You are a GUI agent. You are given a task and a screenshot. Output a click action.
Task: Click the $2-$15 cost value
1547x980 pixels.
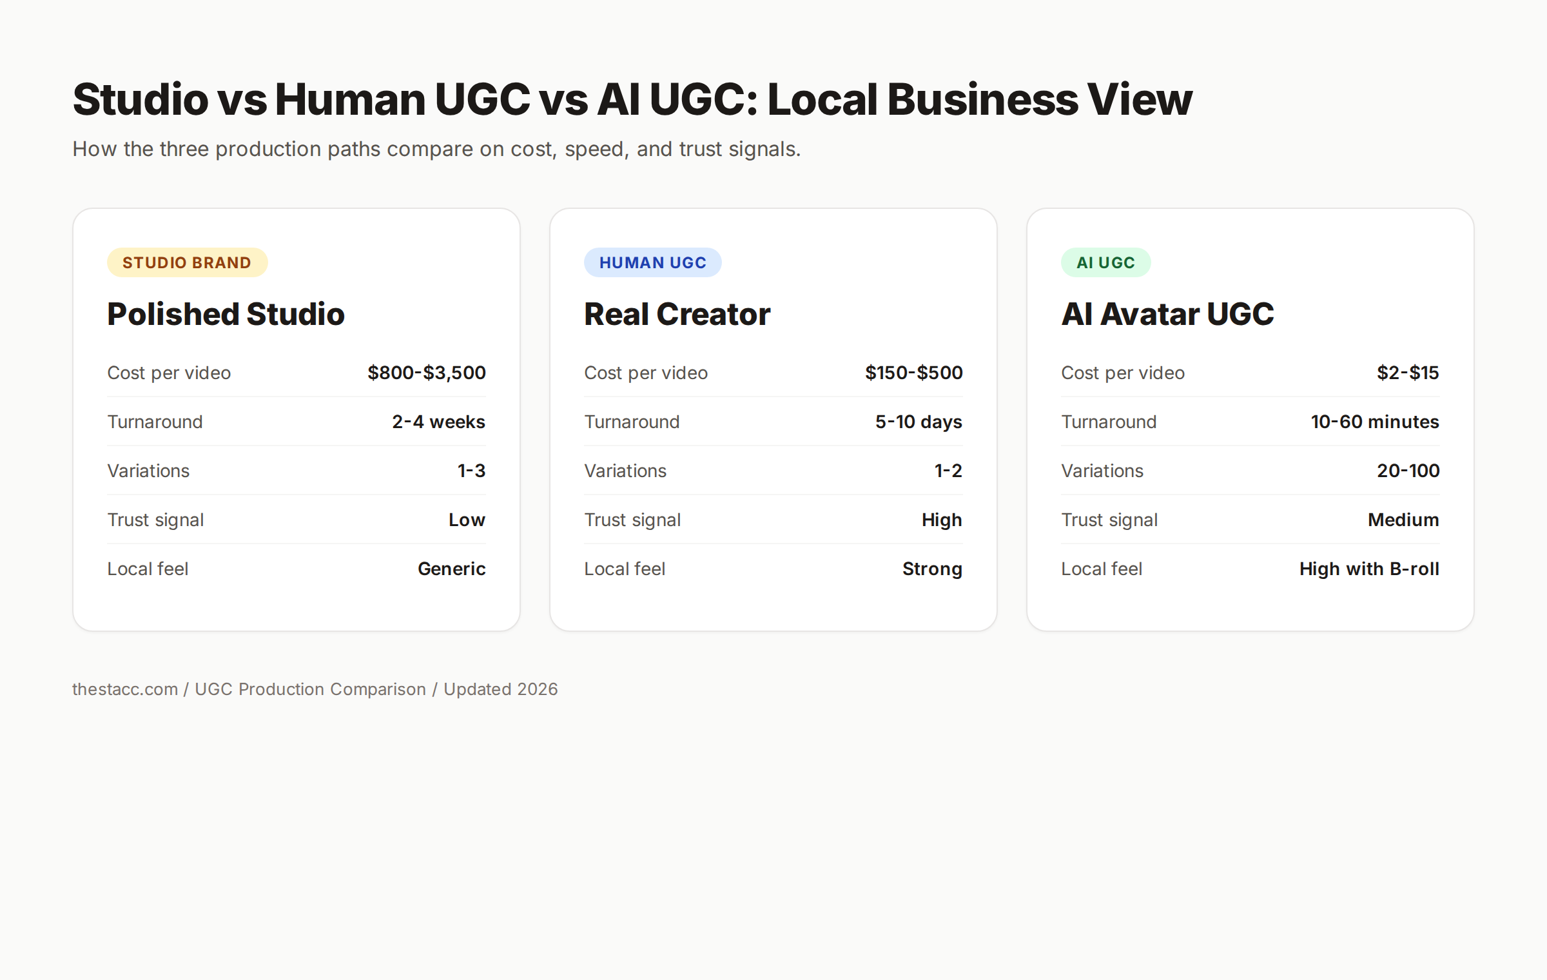[x=1408, y=373]
